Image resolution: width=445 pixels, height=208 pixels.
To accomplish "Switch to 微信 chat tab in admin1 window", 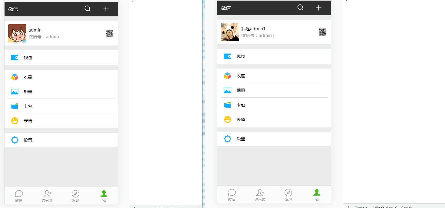I will (x=232, y=195).
